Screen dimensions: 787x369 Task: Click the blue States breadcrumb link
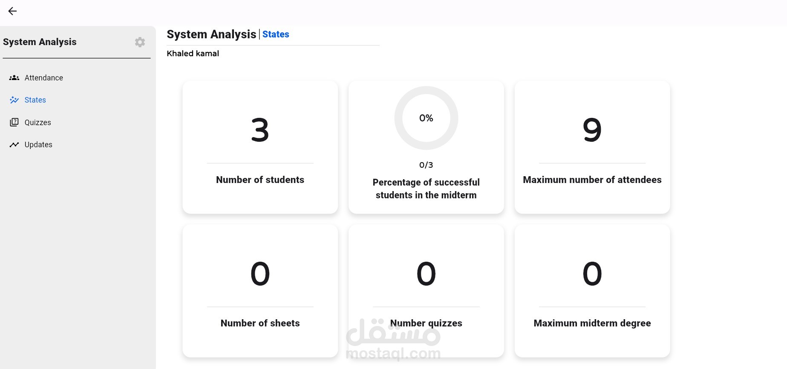[276, 34]
